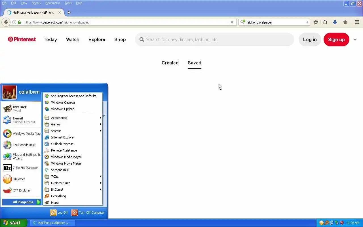Open the Help menu
The height and width of the screenshot is (227, 363).
pos(79,3)
